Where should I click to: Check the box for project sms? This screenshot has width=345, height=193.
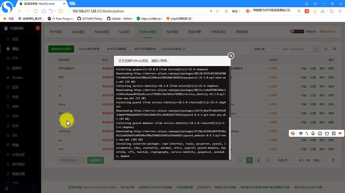click(53, 149)
